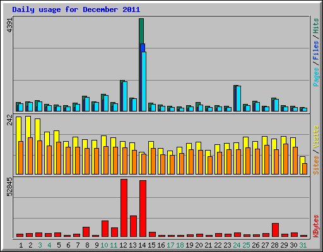Click the '52845' KBytes axis maximum label

point(10,187)
